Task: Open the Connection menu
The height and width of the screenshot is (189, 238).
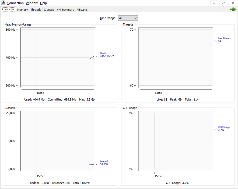Action: 15,3
